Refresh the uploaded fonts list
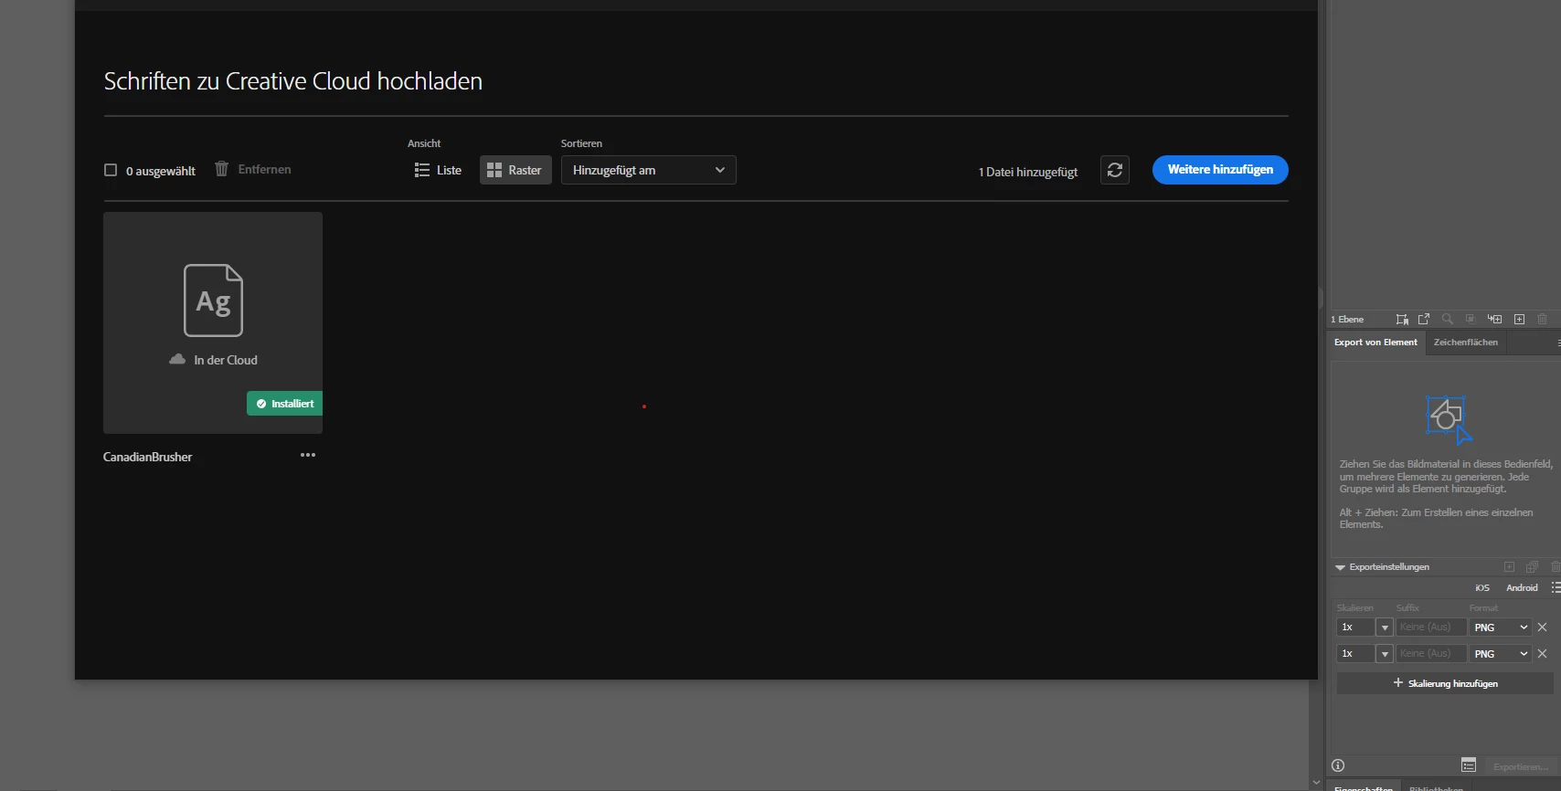The image size is (1561, 791). click(1115, 170)
